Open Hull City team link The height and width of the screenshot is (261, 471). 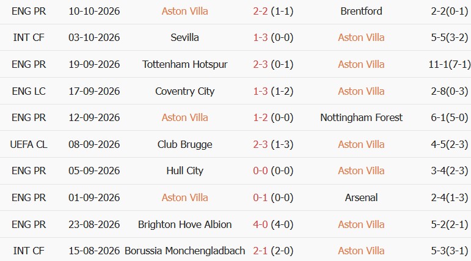pyautogui.click(x=184, y=171)
